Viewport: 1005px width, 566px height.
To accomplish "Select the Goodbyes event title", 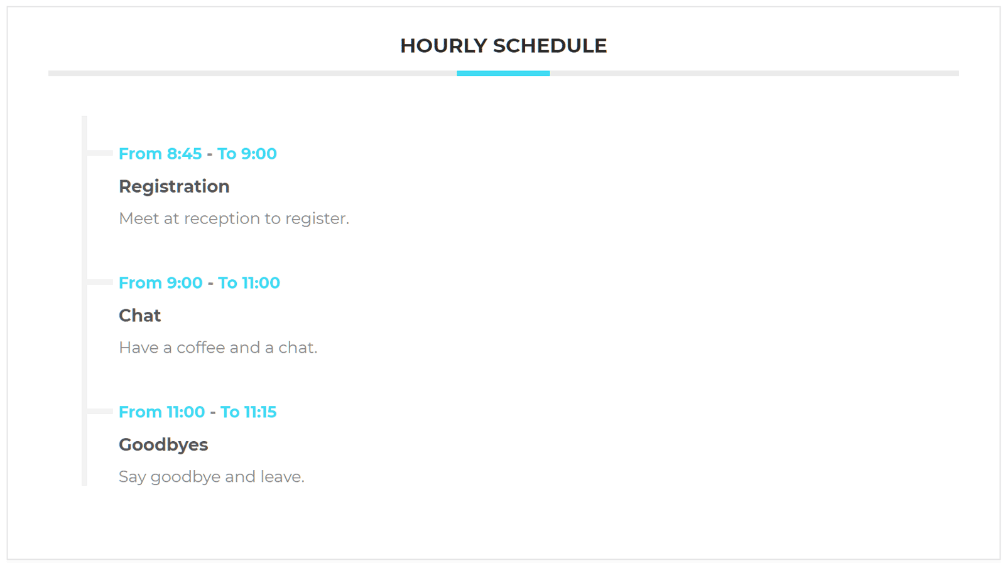I will tap(163, 445).
